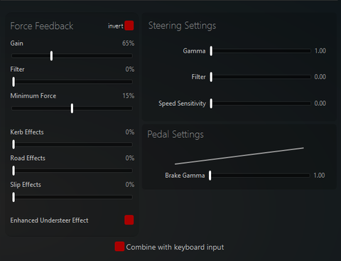Toggle the Force Feedback invert checkbox
Viewport: 341px width, 261px height.
[129, 26]
